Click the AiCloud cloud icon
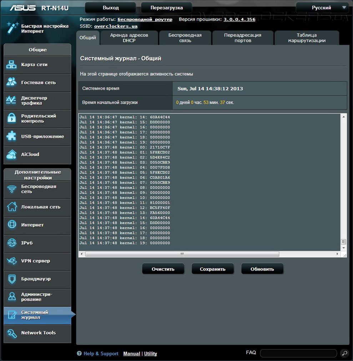The width and height of the screenshot is (353, 361). pos(12,154)
